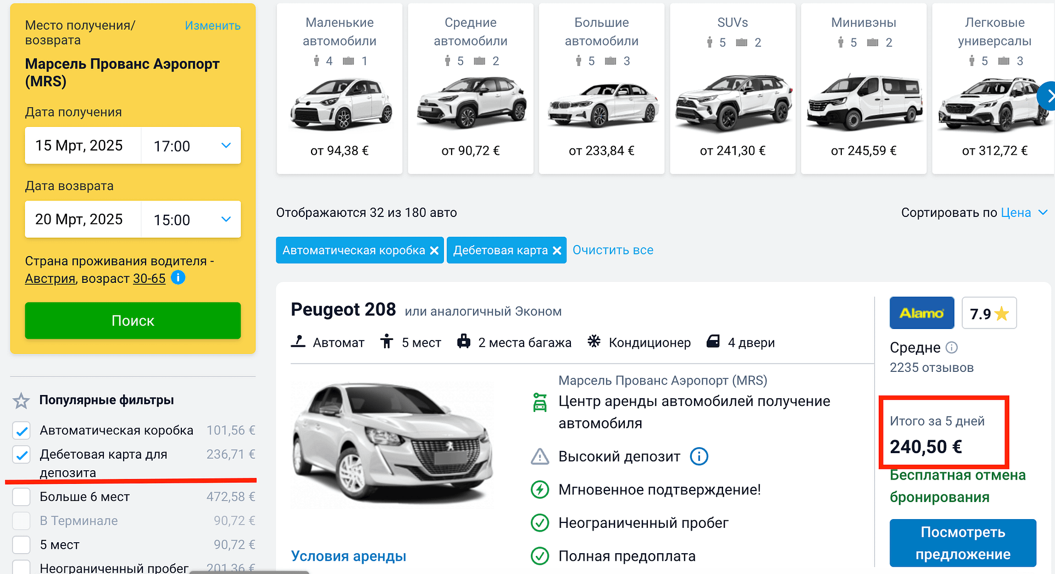
Task: Click info icon next to Средне rating
Action: pos(952,348)
